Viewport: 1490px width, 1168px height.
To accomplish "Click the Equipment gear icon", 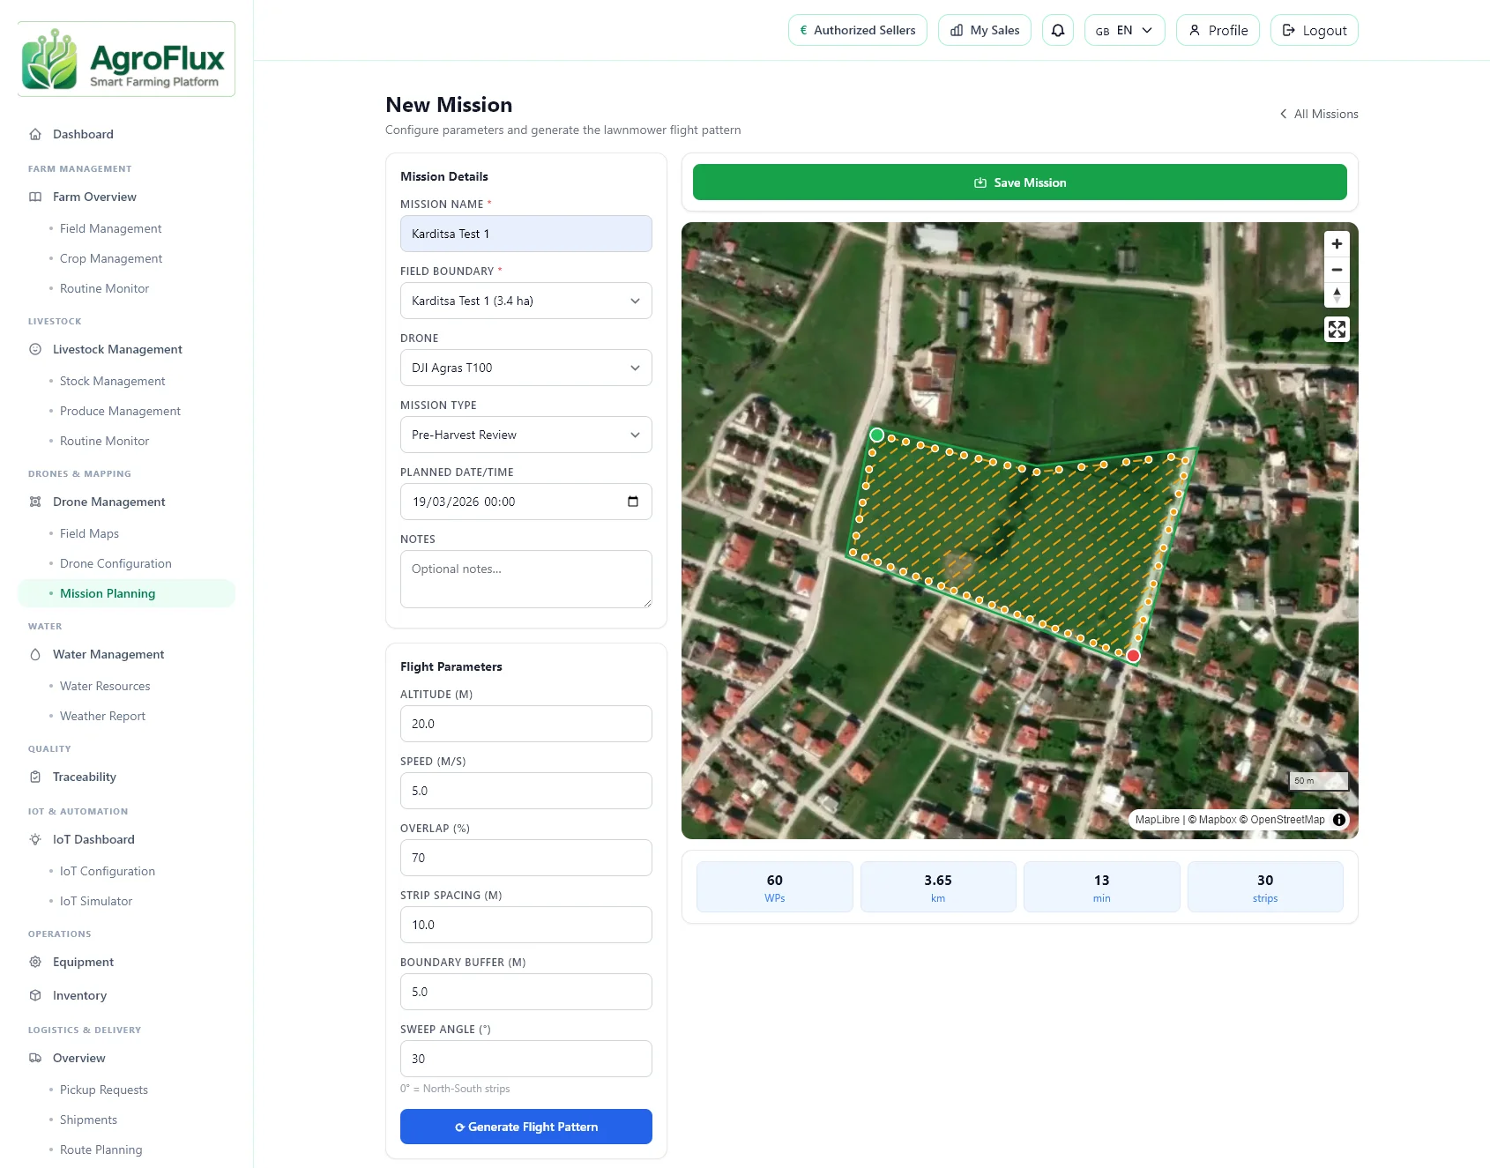I will pyautogui.click(x=35, y=962).
